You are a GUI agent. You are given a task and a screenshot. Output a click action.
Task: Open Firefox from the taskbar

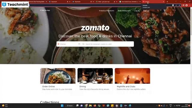click(x=95, y=106)
